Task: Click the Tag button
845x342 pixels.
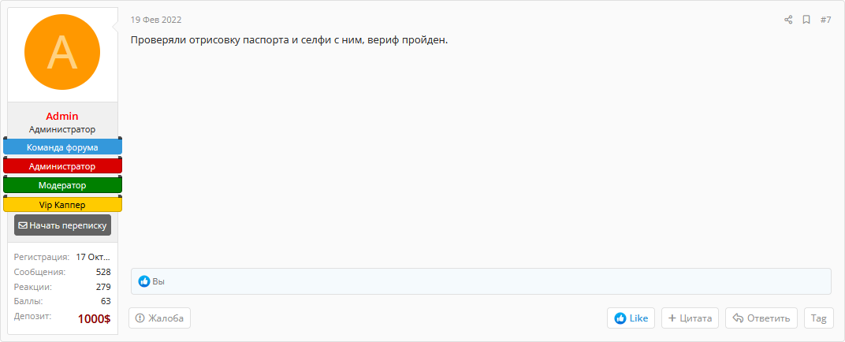Action: pyautogui.click(x=818, y=318)
